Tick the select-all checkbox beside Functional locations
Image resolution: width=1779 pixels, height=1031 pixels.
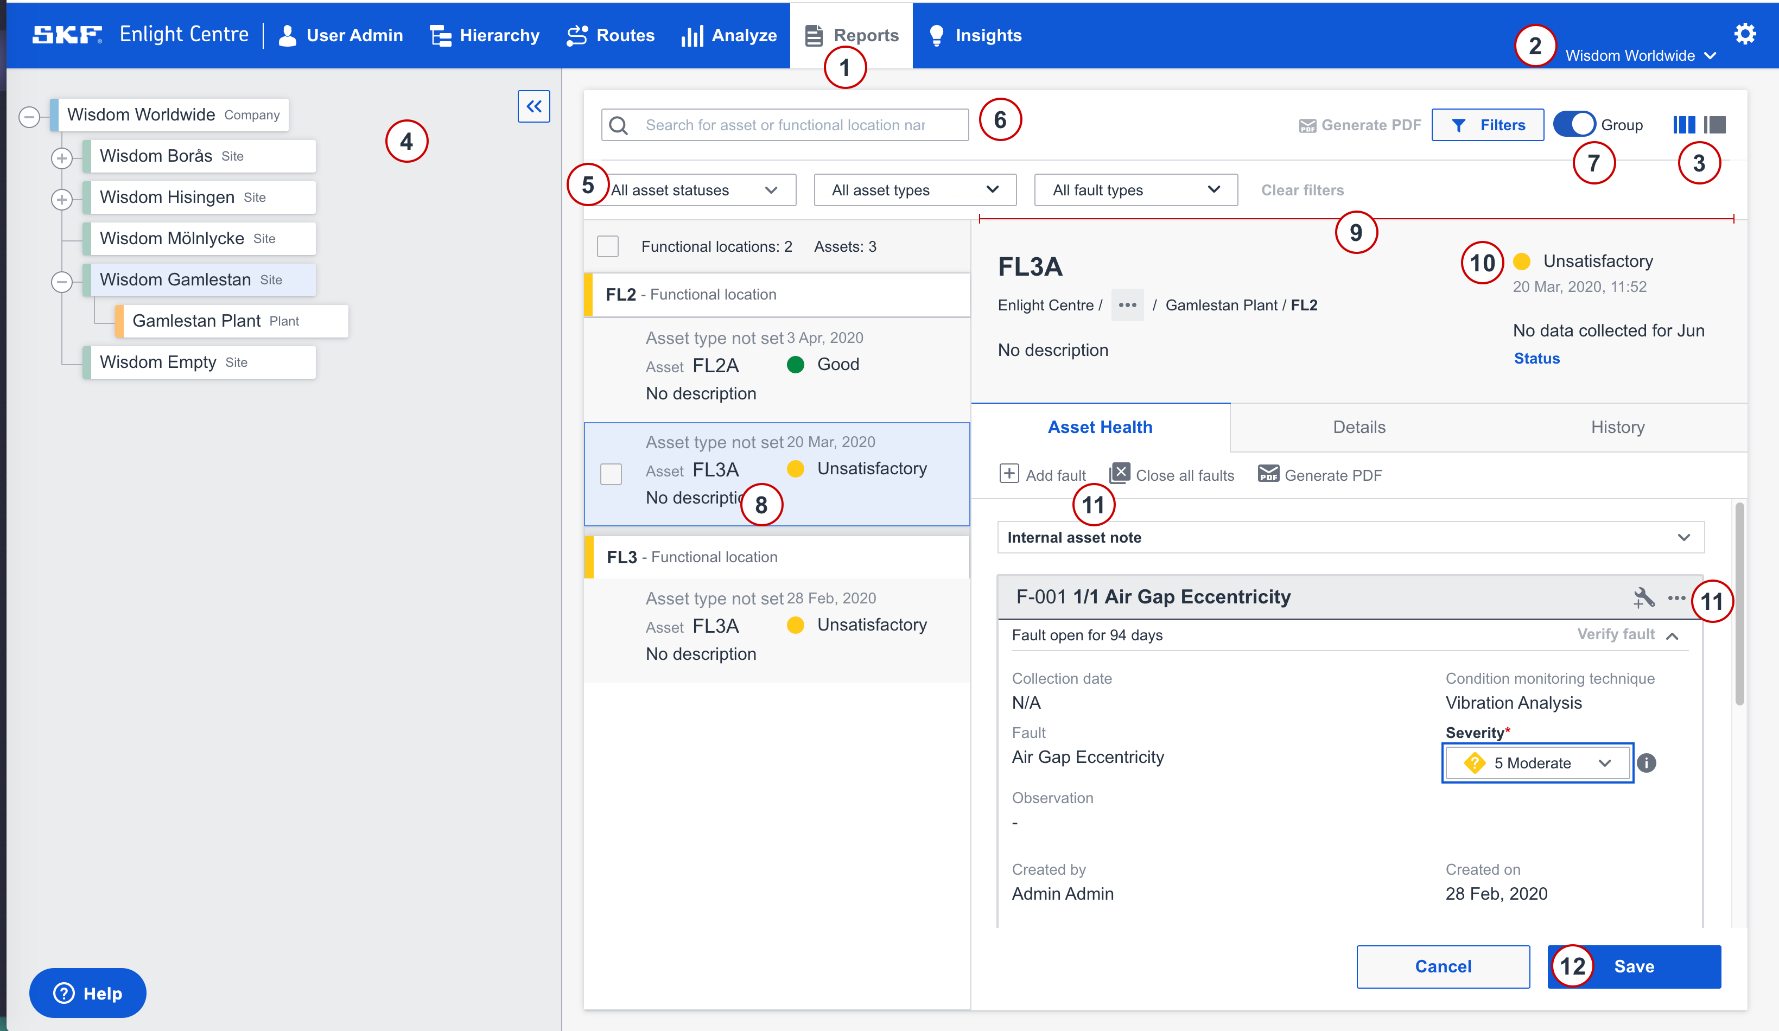point(608,246)
